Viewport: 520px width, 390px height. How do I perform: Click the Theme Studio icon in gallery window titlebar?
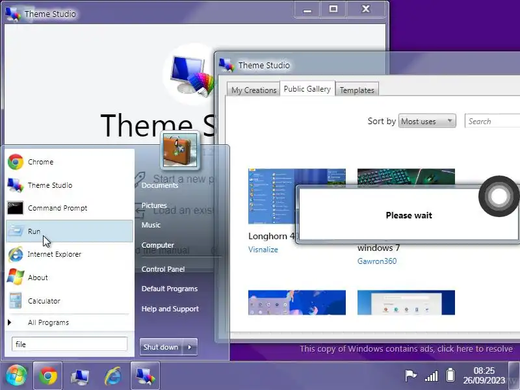(x=227, y=65)
